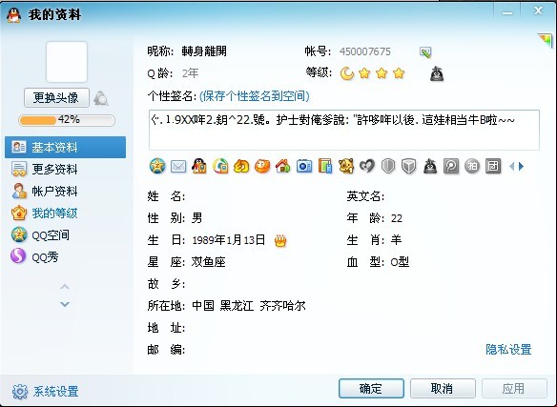Screen dimensions: 557x407
Task: Click inside the 个性签名 text box
Action: click(344, 130)
